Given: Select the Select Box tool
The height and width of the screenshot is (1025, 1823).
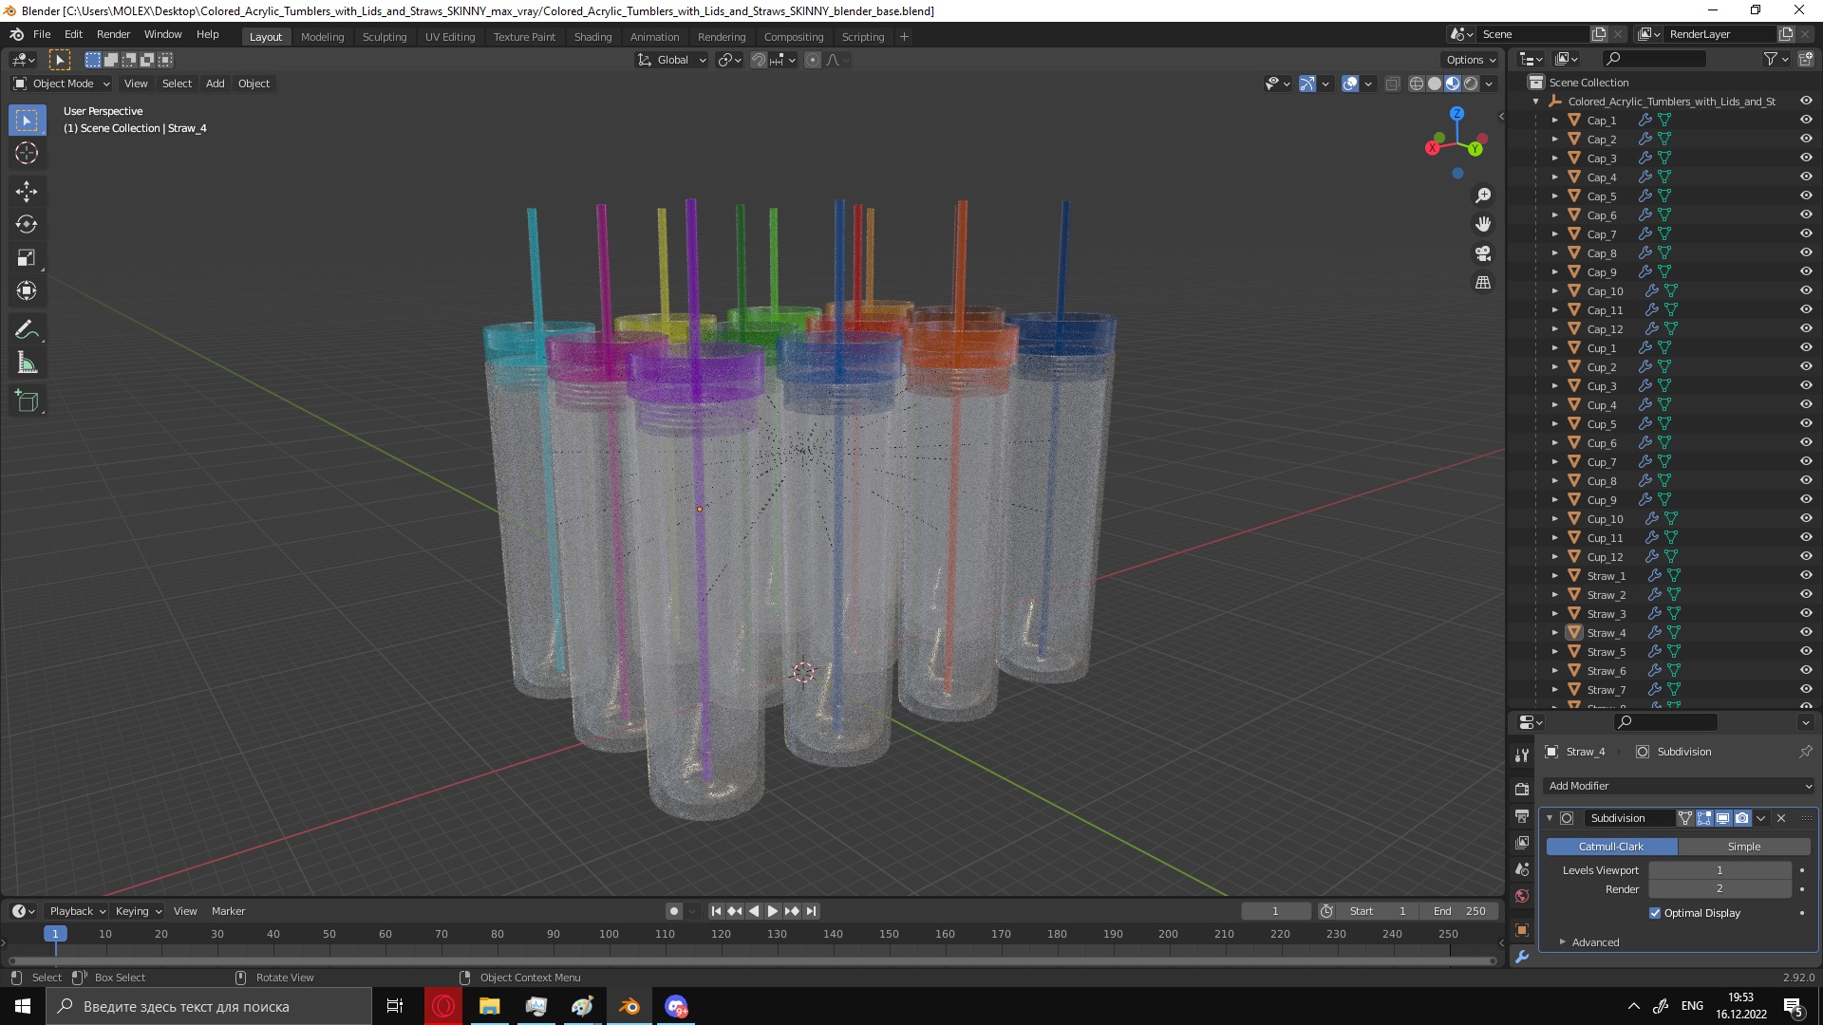Looking at the screenshot, I should 27,121.
